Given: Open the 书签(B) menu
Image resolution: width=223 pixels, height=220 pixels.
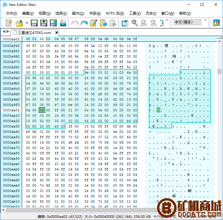Looking at the screenshot, I should pyautogui.click(x=95, y=13).
